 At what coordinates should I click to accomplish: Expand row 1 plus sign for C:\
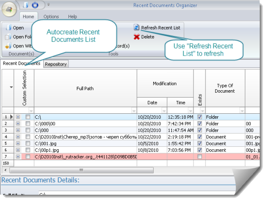coord(18,117)
